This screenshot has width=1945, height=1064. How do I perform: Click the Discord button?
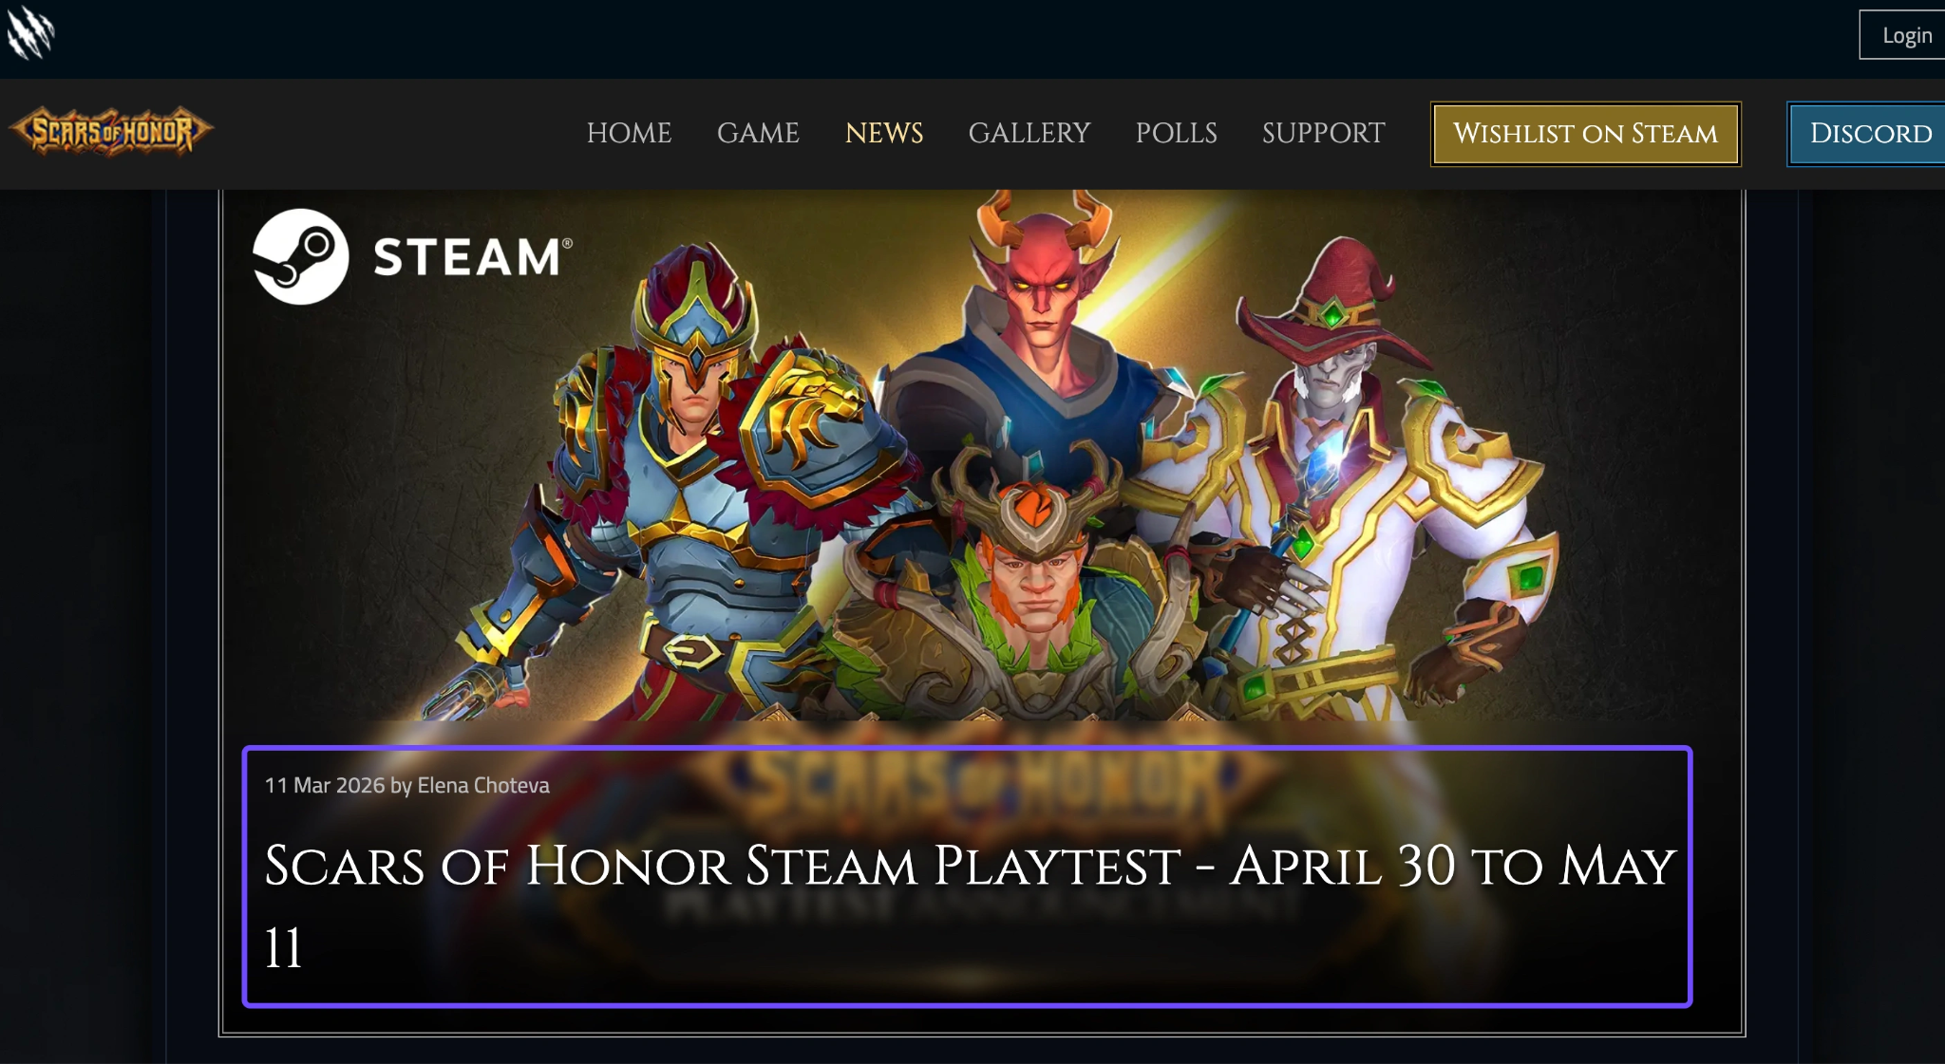[x=1867, y=134]
